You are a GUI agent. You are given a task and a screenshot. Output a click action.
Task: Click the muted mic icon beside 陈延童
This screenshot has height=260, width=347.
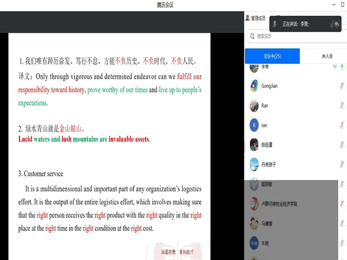(x=342, y=145)
